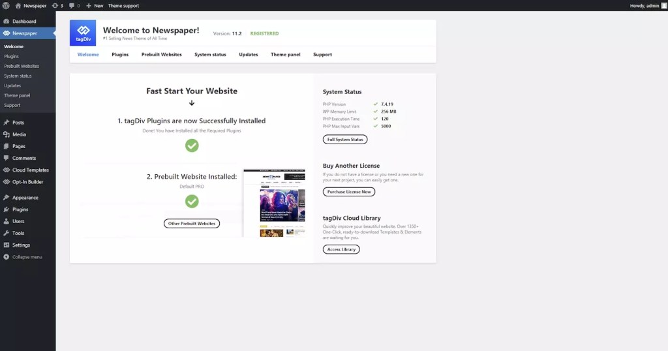The width and height of the screenshot is (668, 351).
Task: Click the updates counter icon showing 3
Action: pyautogui.click(x=57, y=5)
